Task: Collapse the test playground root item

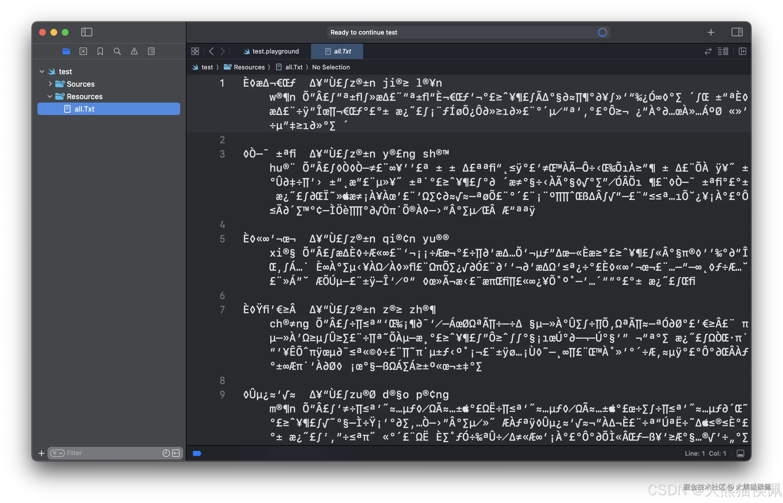Action: [42, 71]
